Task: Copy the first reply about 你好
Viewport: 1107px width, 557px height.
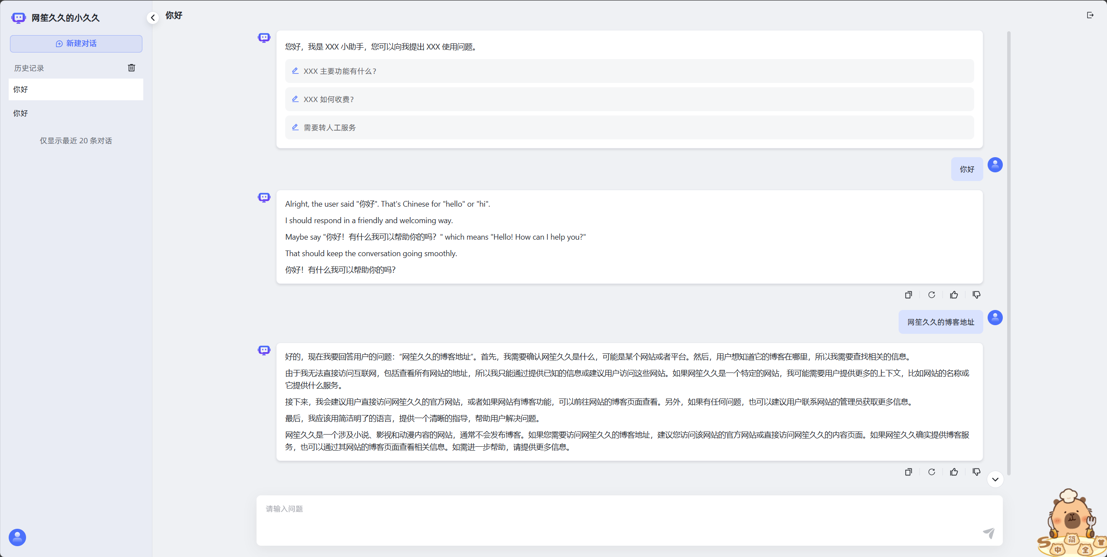Action: pos(908,295)
